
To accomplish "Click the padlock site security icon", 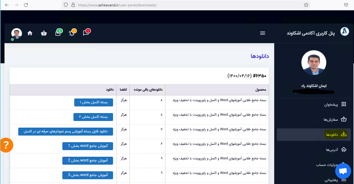I will click(73, 5).
